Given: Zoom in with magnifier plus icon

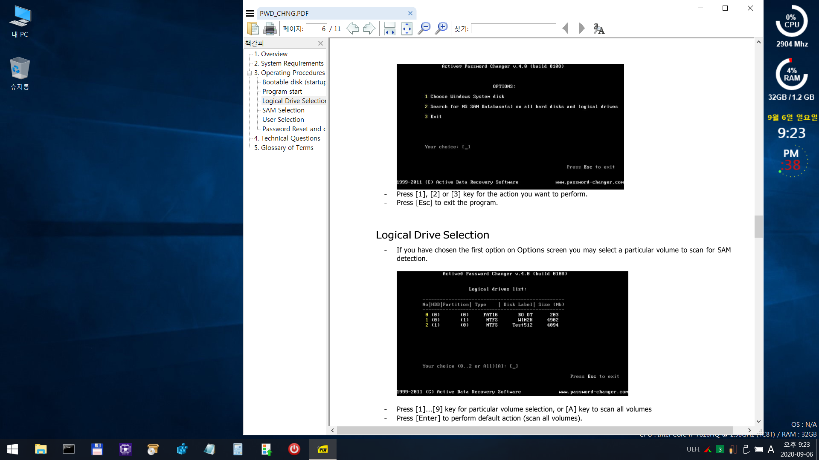Looking at the screenshot, I should coord(441,29).
